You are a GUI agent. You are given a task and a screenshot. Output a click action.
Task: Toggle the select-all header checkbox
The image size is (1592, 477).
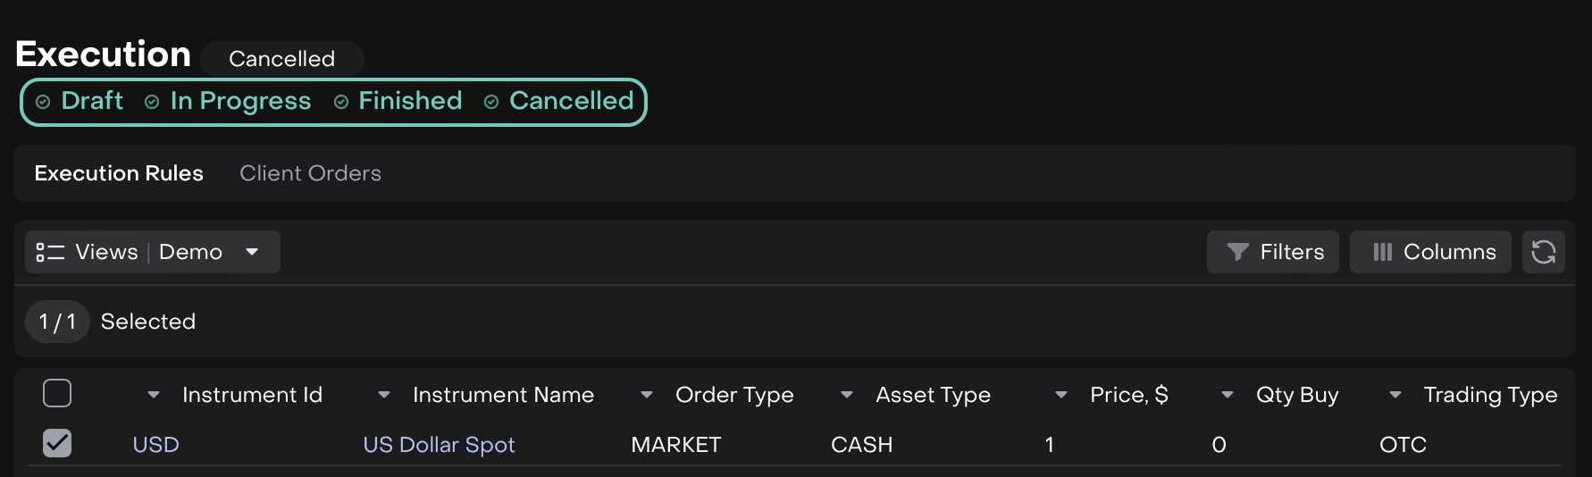pos(57,393)
